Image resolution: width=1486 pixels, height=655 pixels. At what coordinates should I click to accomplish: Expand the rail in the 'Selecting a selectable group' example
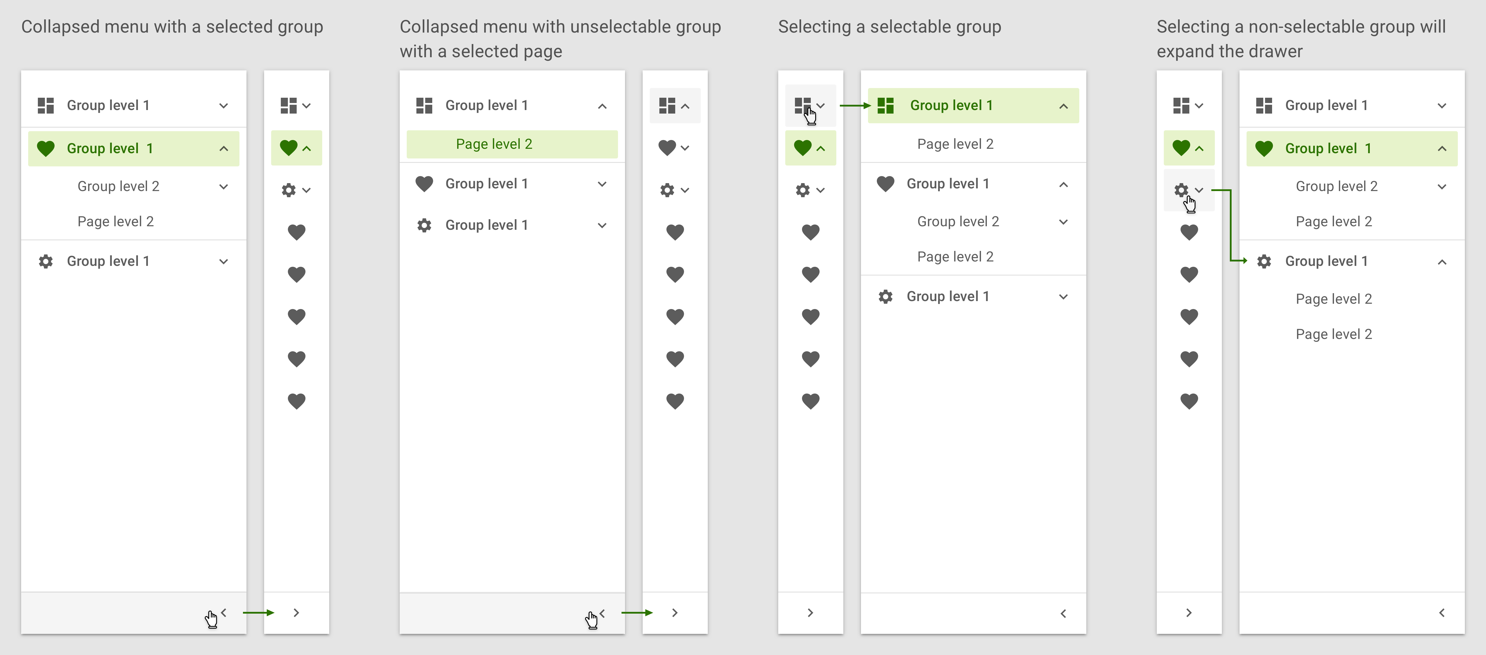point(810,613)
